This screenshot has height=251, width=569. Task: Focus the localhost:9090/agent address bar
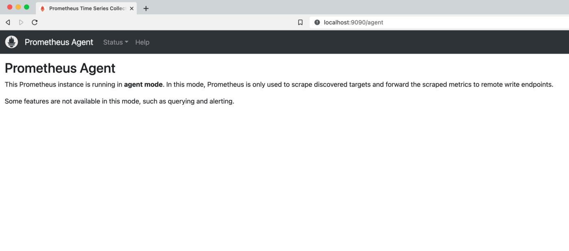pyautogui.click(x=406, y=22)
